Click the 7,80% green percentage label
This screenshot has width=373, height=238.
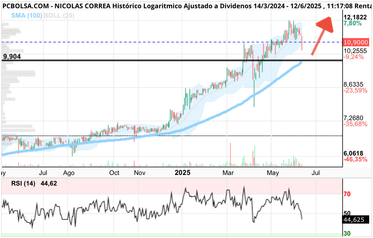tap(352, 23)
